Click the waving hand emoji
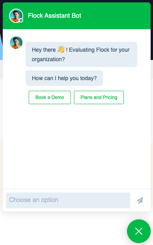The width and height of the screenshot is (153, 245). tap(61, 49)
